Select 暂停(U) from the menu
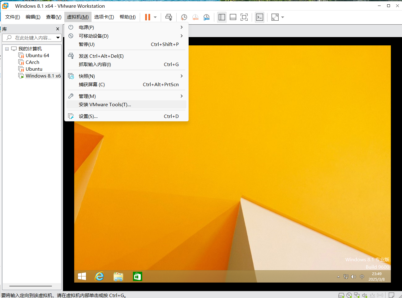 point(126,44)
